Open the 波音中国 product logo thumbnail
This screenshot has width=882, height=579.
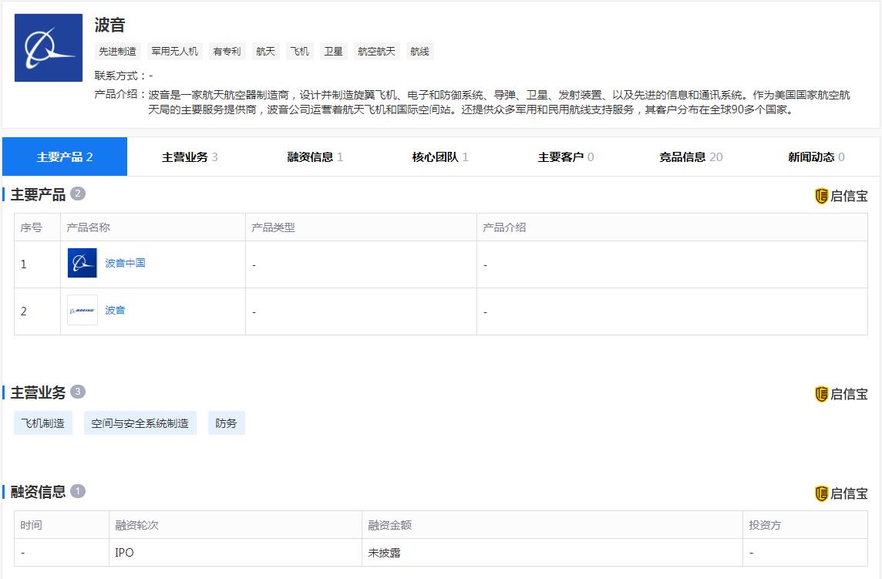coord(82,263)
